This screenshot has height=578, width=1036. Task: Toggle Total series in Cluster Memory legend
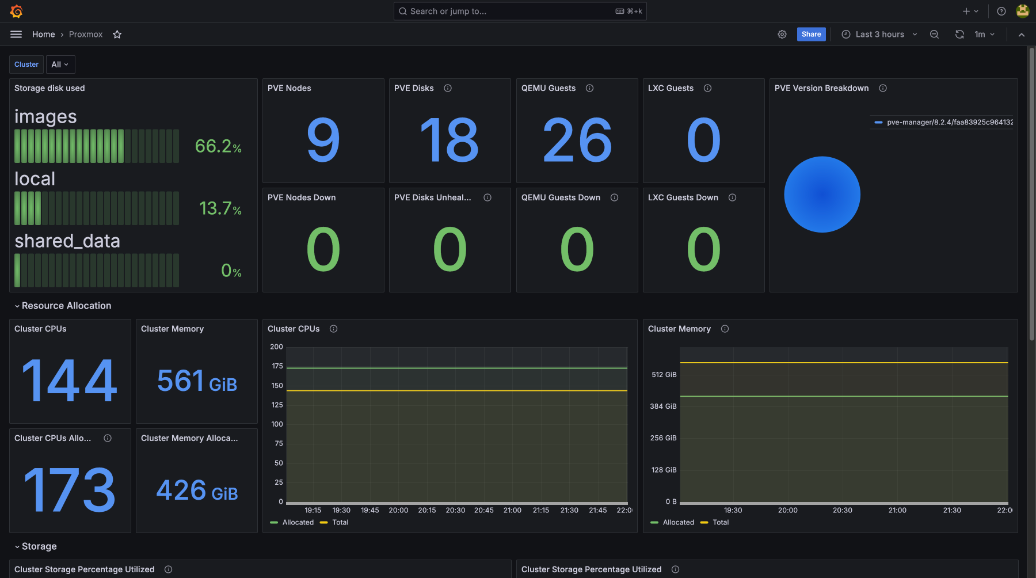click(x=720, y=522)
